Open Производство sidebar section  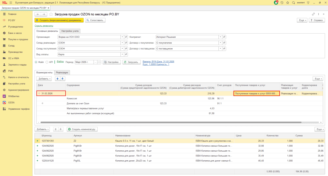pyautogui.click(x=15, y=52)
